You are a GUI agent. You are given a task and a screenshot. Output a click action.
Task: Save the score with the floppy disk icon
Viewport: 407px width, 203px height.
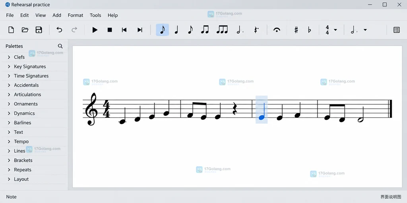(x=39, y=30)
